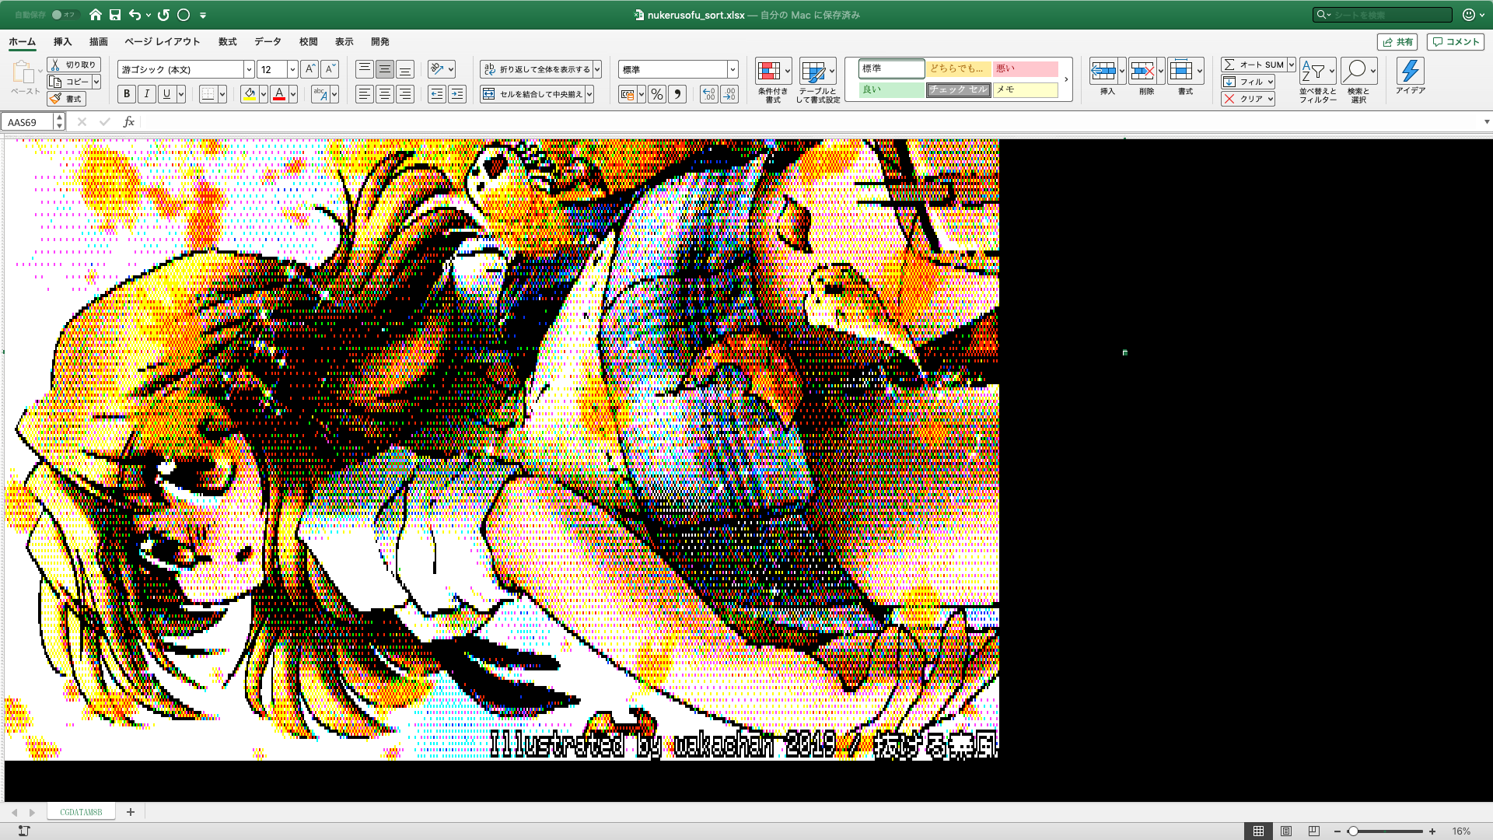This screenshot has height=840, width=1493.
Task: Toggle the AutoSave switch
Action: [65, 15]
